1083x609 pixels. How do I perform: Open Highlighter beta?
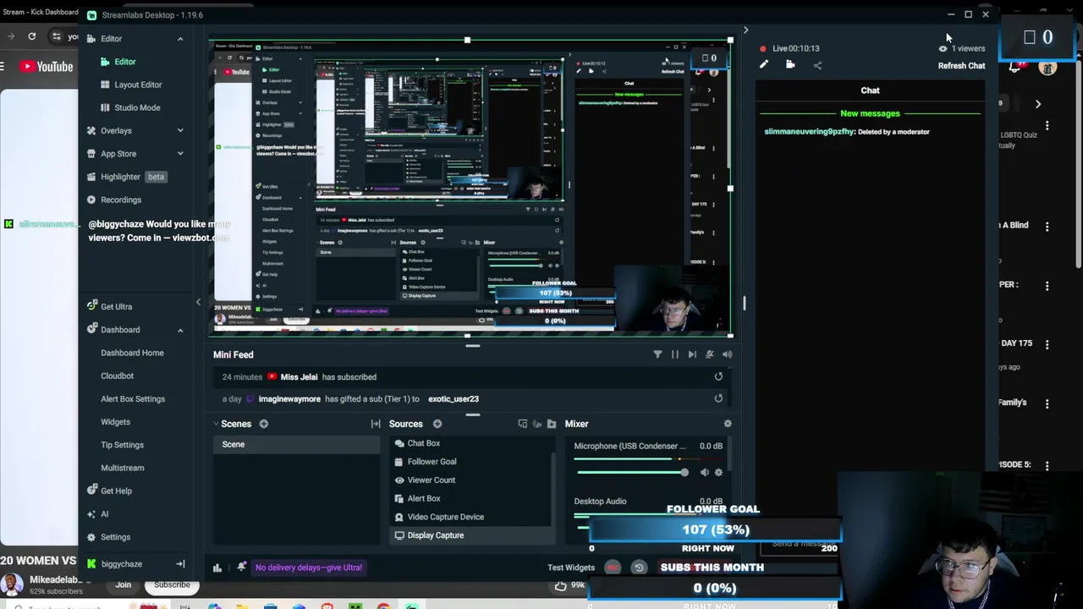coord(127,177)
